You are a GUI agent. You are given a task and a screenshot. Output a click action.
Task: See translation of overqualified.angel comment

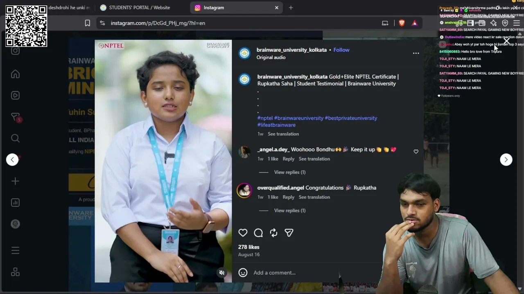[314, 197]
